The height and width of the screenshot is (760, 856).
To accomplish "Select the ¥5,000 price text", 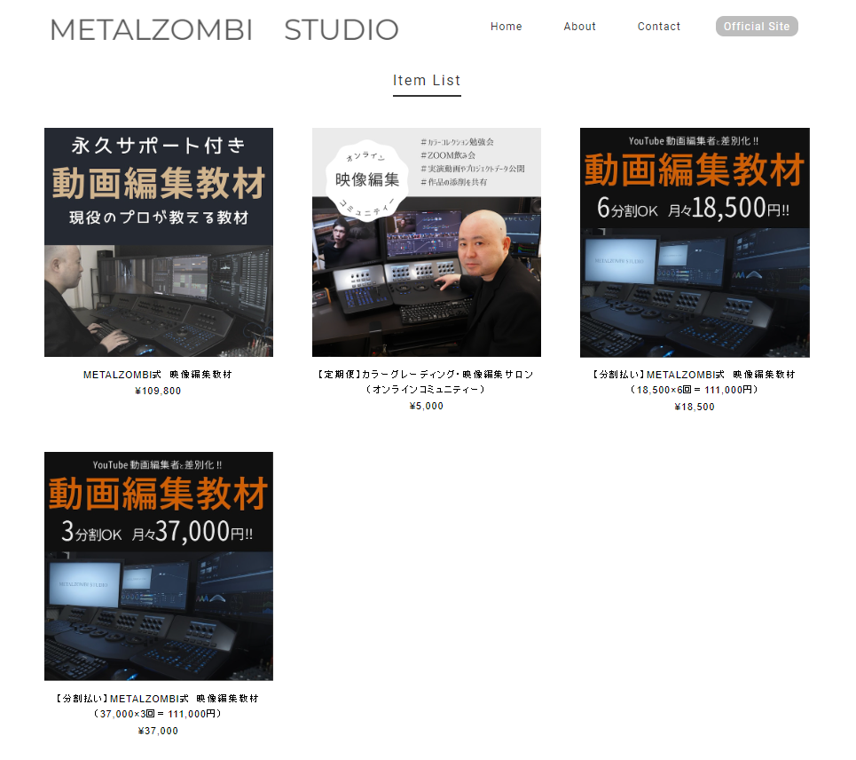I will click(427, 406).
